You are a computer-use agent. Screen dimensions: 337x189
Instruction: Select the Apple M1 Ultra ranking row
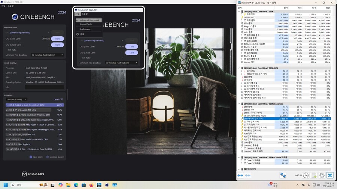[34, 110]
